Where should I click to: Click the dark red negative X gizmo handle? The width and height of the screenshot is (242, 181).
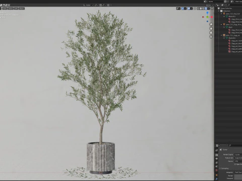click(x=203, y=17)
